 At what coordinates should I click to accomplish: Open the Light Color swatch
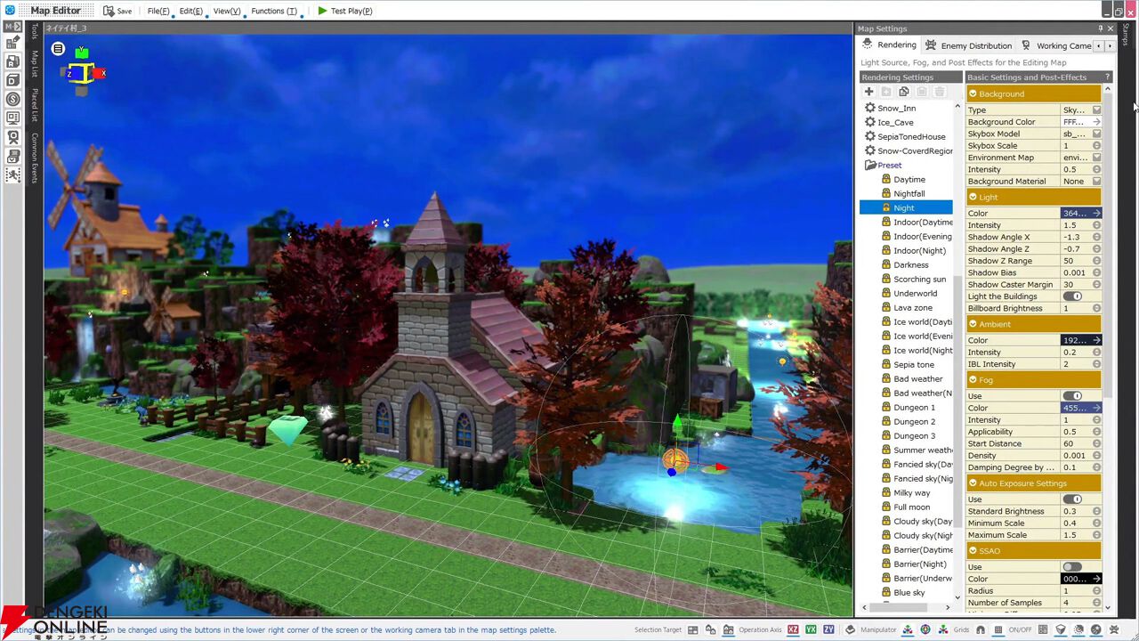point(1080,214)
